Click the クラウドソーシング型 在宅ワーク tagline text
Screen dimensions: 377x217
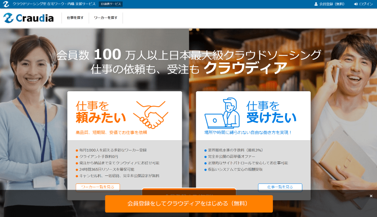click(x=54, y=4)
